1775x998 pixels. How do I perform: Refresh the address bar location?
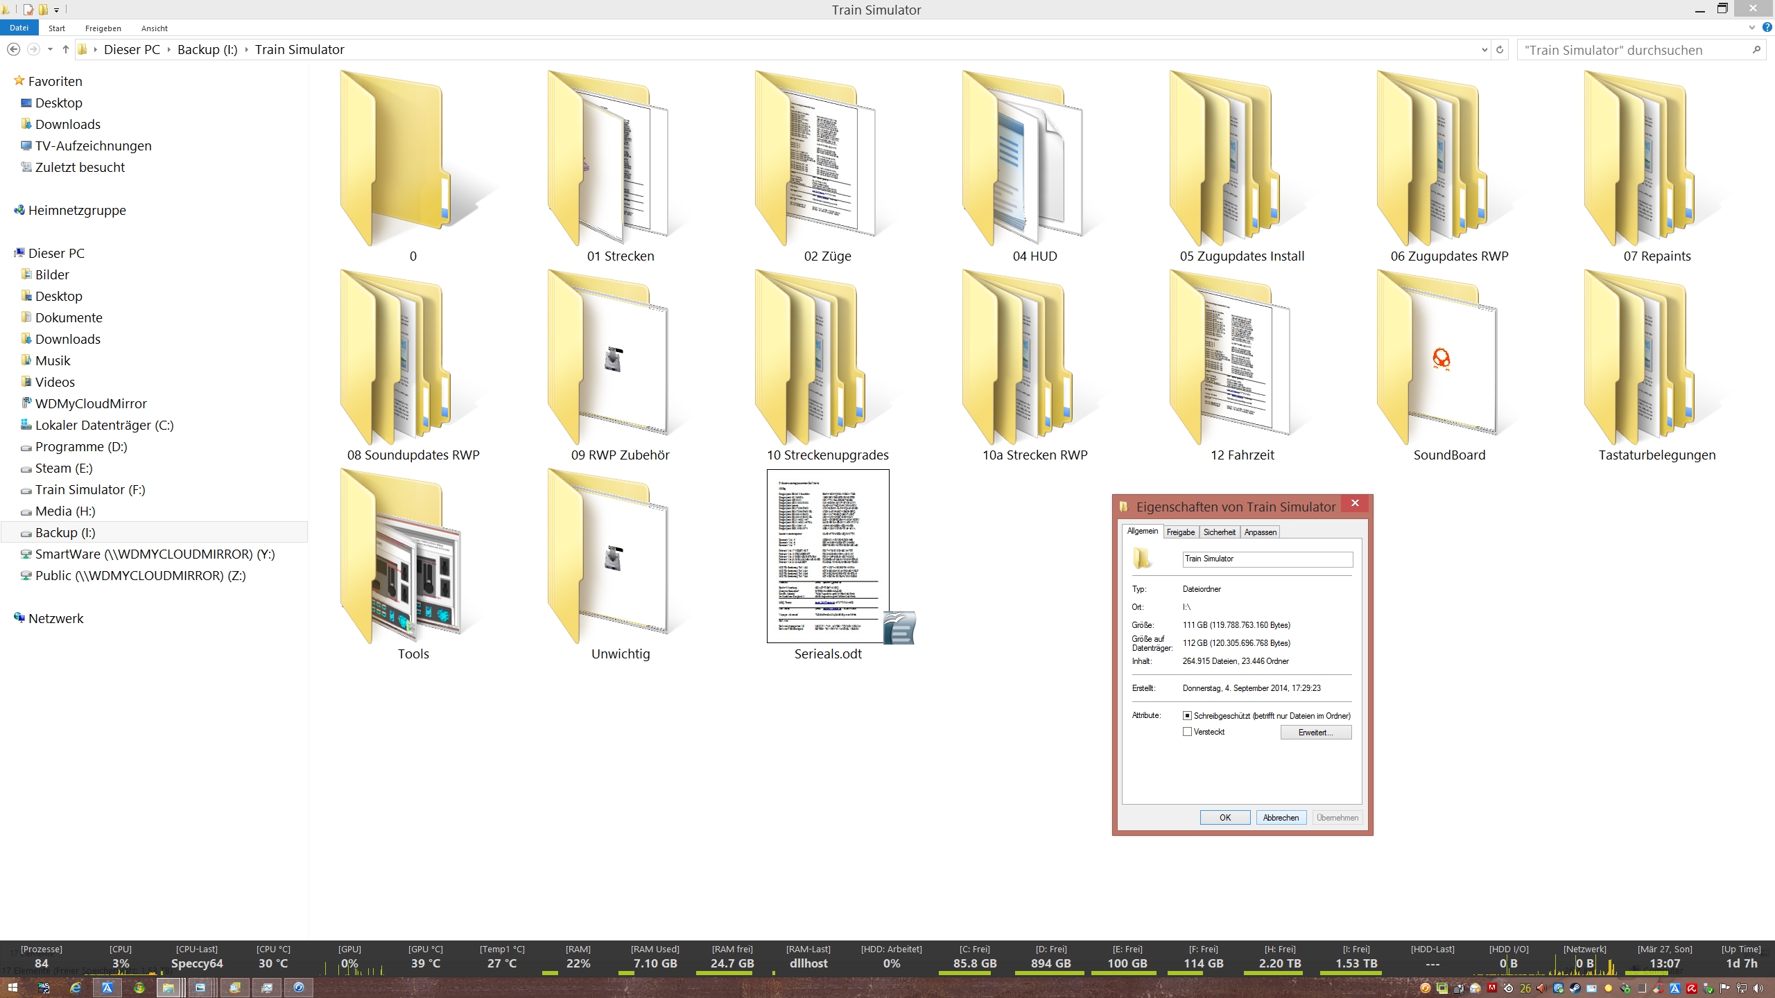[1500, 50]
